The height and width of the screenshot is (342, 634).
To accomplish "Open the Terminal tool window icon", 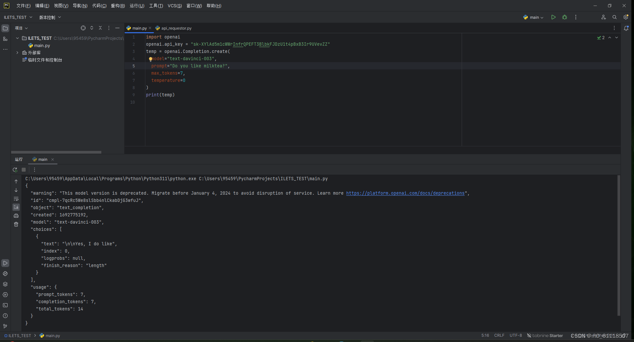I will tap(5, 305).
